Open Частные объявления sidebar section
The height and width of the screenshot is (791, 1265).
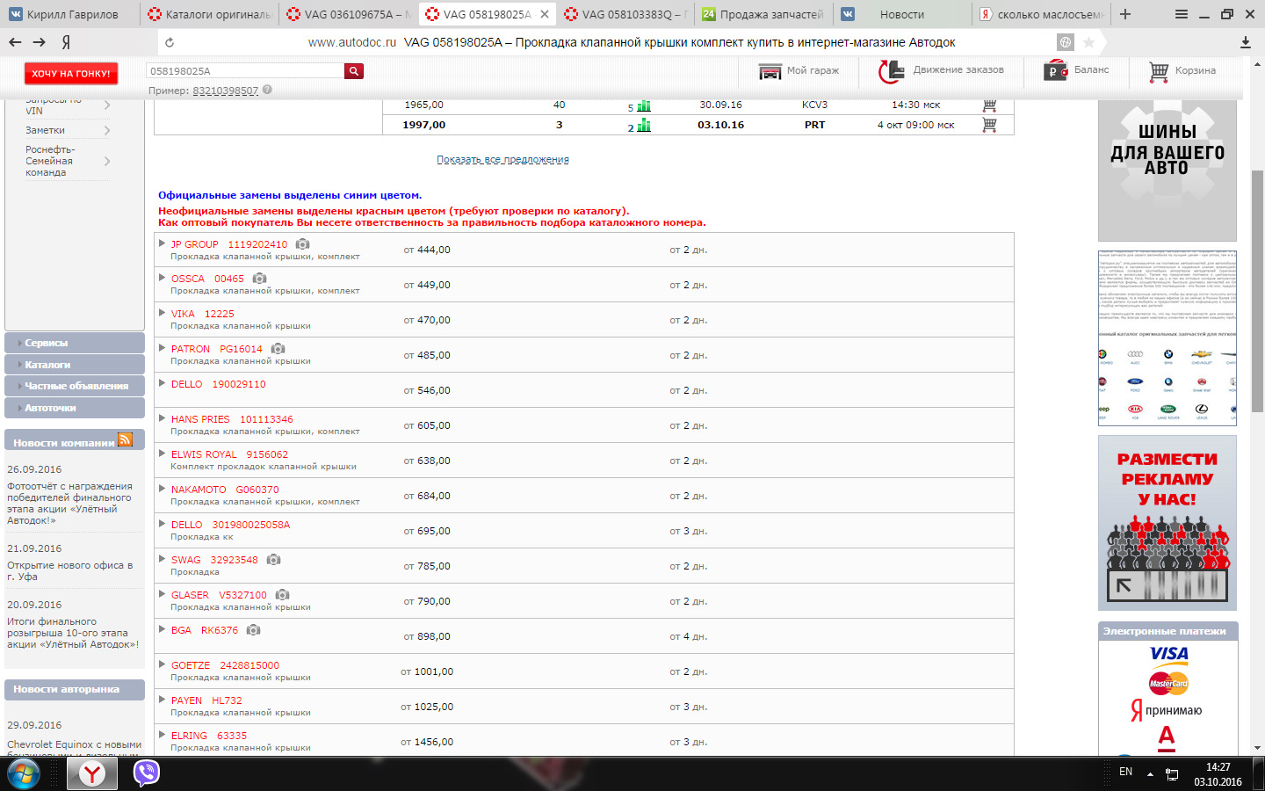tap(75, 386)
